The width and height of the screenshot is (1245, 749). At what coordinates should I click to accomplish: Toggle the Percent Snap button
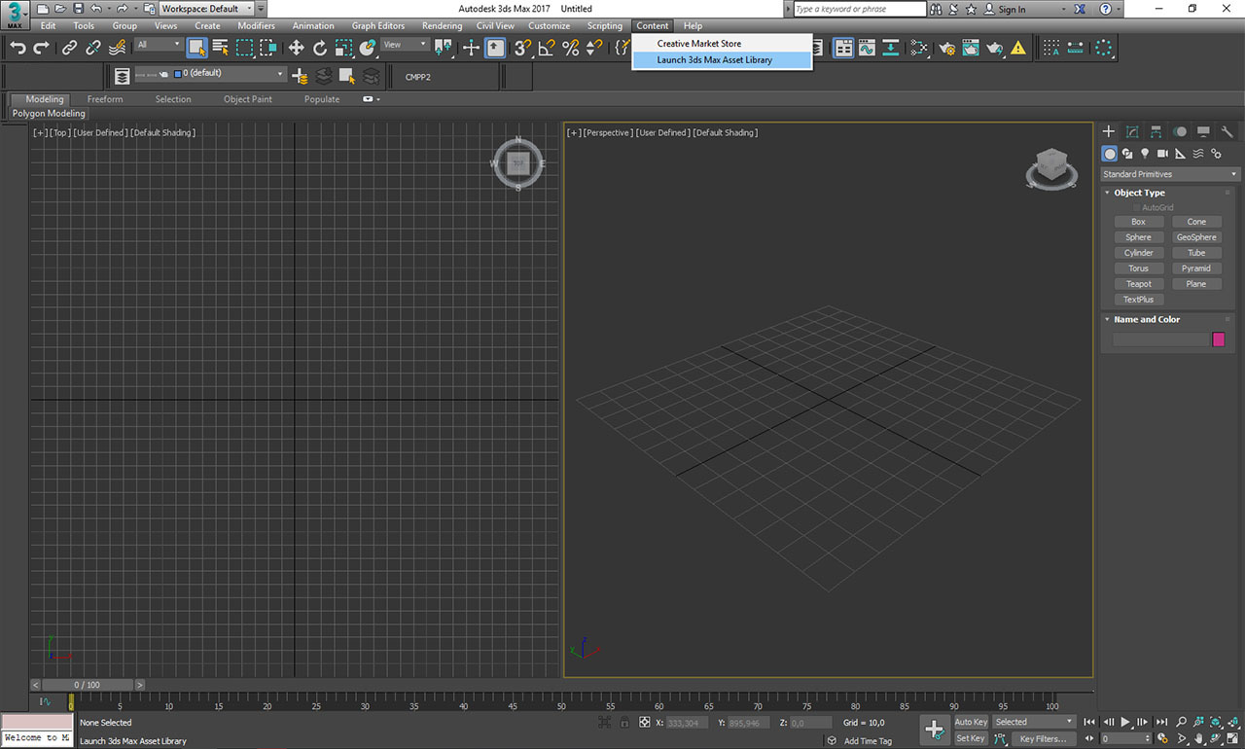coord(571,48)
